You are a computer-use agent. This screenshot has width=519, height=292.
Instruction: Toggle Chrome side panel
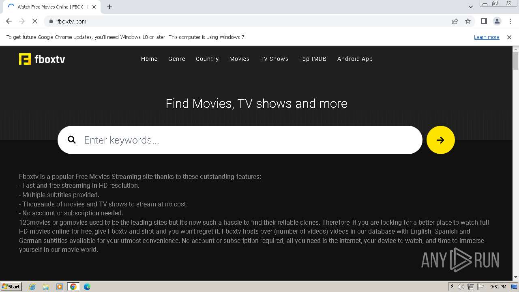click(x=484, y=21)
